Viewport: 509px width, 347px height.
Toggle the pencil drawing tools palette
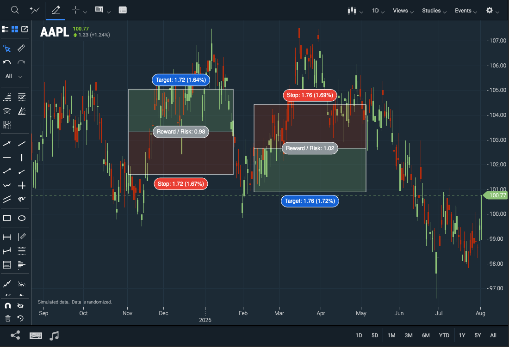tap(56, 10)
